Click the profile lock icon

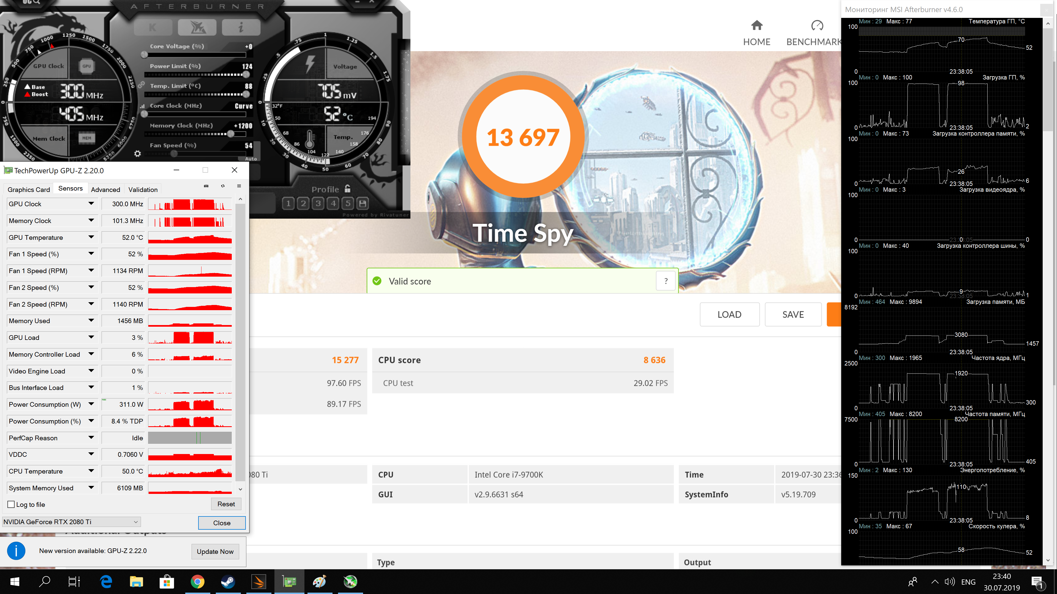(348, 189)
